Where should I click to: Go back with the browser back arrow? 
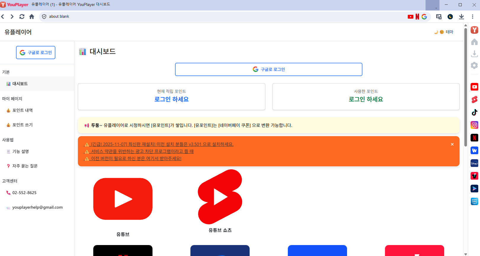tap(3, 17)
